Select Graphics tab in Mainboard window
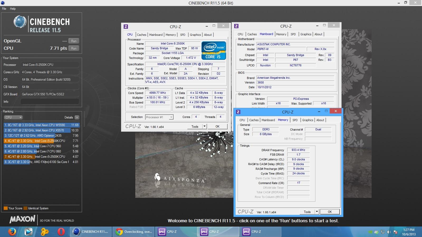 coord(306,34)
